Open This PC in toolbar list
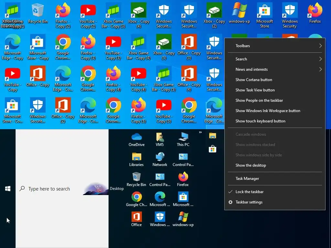Screen dimensions: 331x248 (x=183, y=139)
